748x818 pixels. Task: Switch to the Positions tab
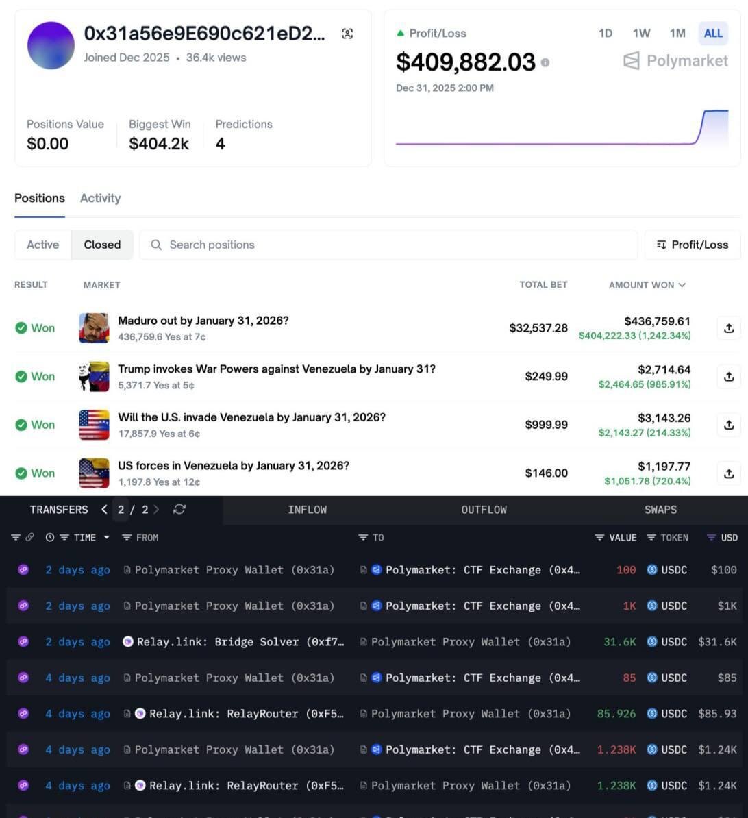(x=40, y=198)
